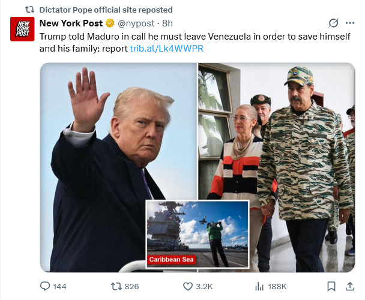Open the 8h timestamp permalink
The width and height of the screenshot is (365, 300).
pyautogui.click(x=167, y=23)
